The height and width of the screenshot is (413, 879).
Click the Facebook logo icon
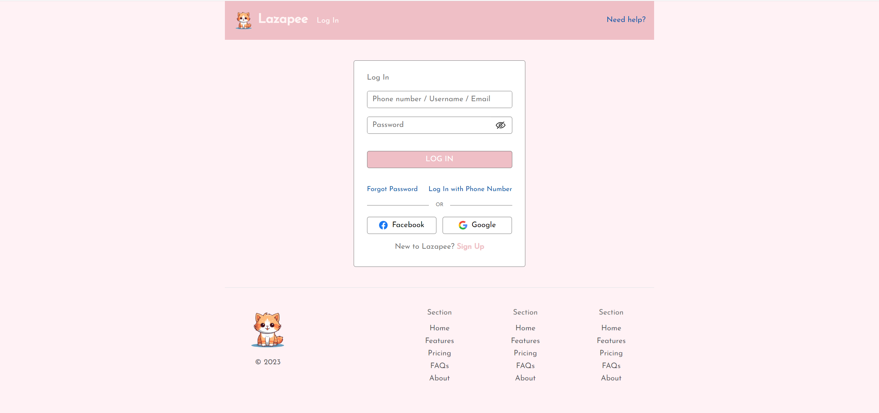pyautogui.click(x=383, y=225)
